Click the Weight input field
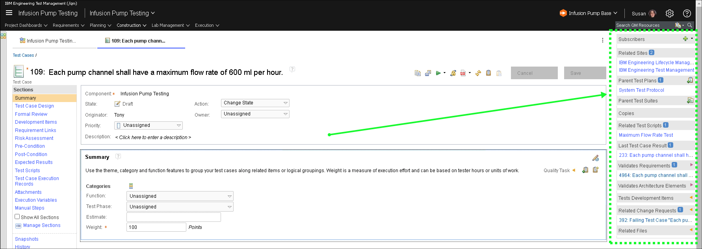This screenshot has height=249, width=702. [156, 227]
